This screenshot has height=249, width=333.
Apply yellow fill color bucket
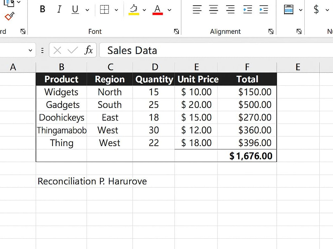coord(134,10)
